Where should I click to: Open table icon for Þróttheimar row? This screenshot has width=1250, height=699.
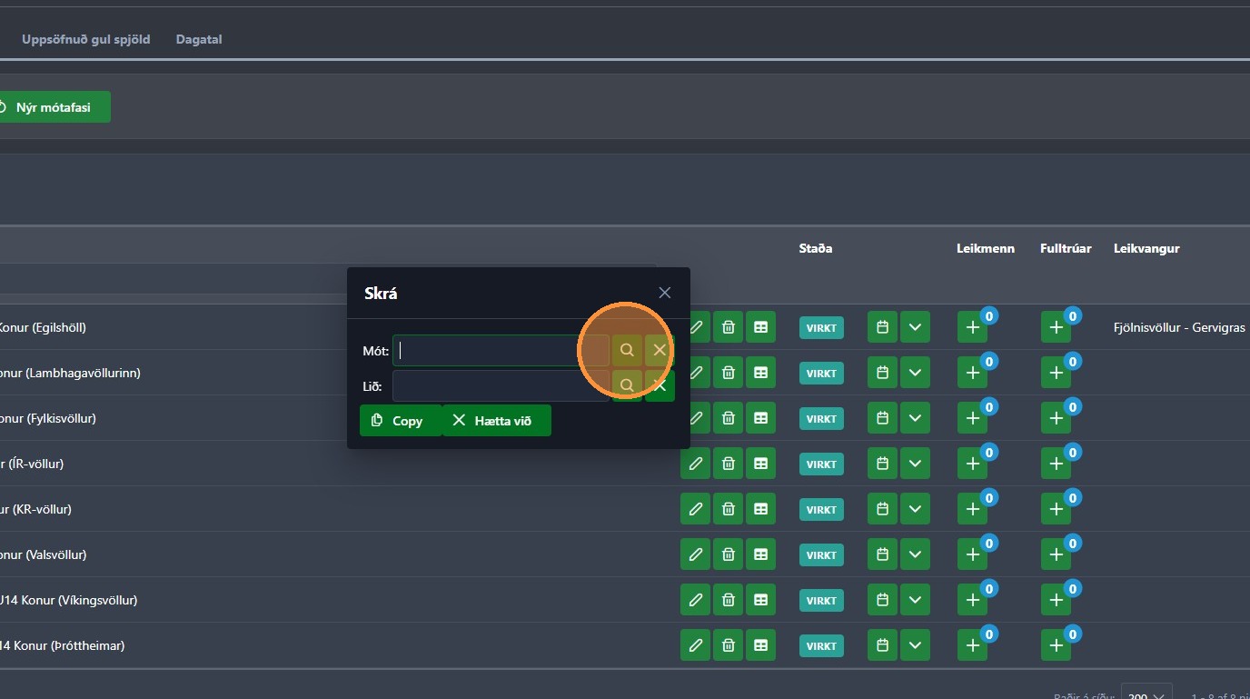(x=760, y=645)
